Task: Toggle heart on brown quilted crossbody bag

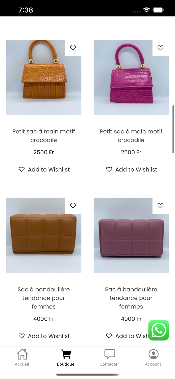Action: 73,206
